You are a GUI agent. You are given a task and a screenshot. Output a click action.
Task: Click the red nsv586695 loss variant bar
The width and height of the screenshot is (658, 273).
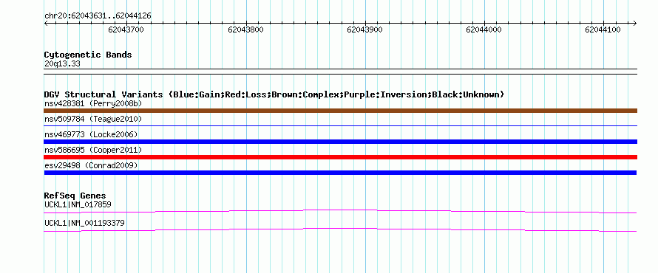340,157
